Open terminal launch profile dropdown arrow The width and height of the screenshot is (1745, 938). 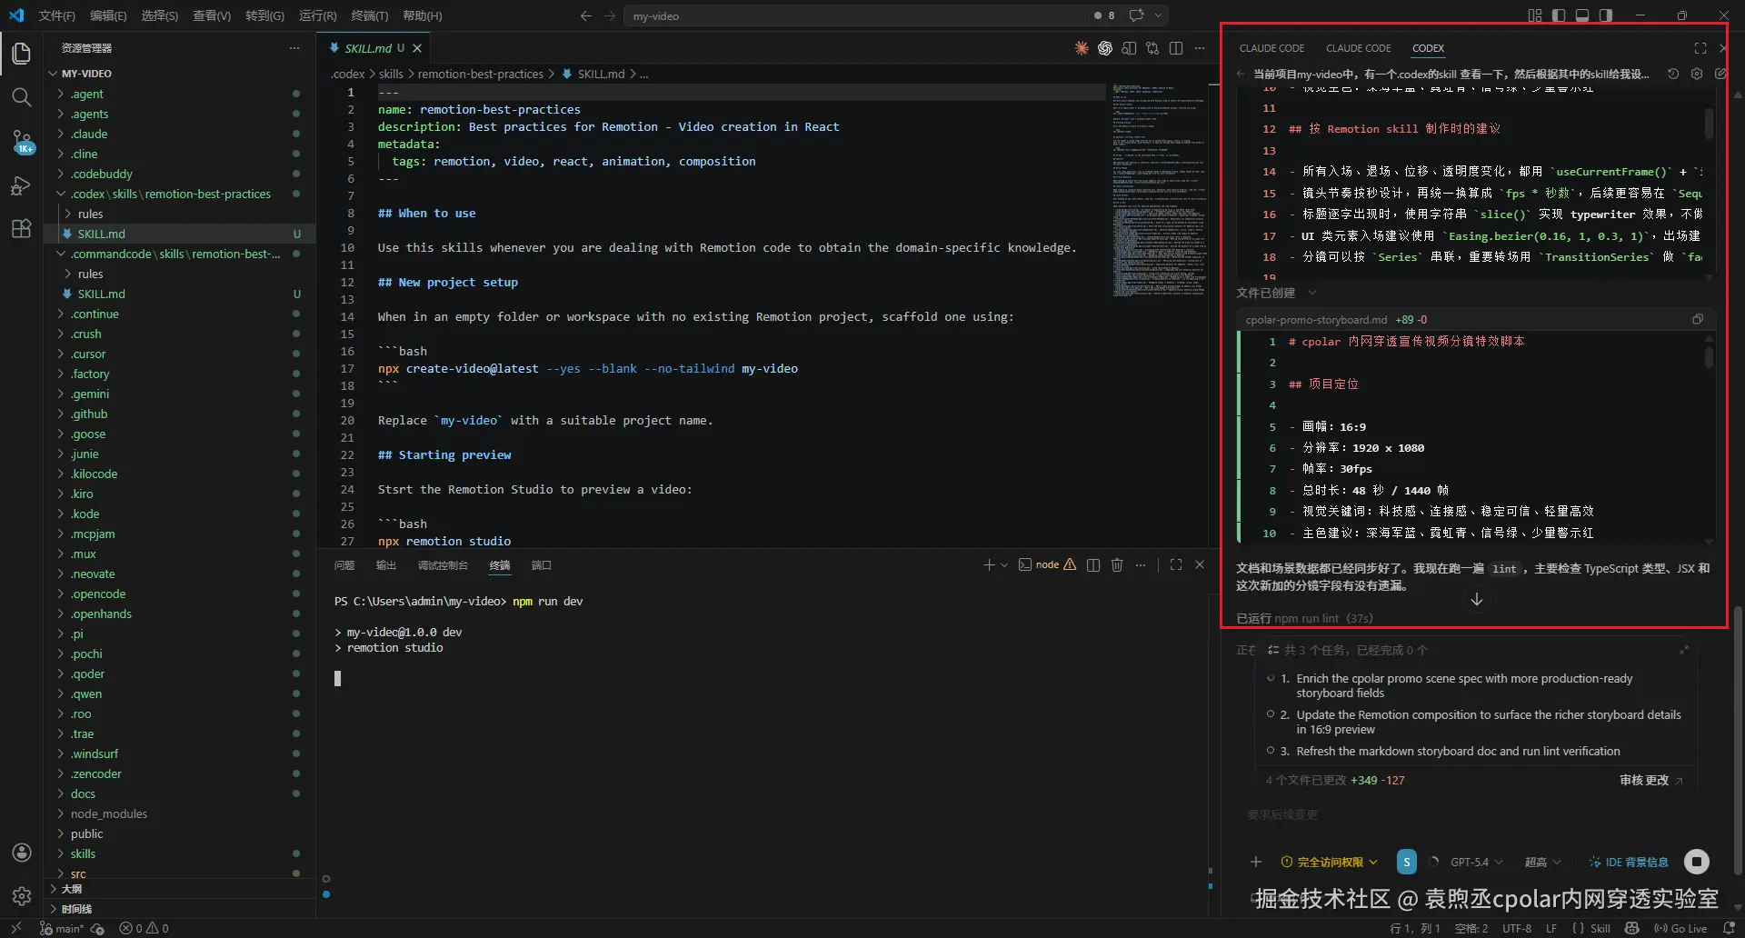click(1004, 564)
